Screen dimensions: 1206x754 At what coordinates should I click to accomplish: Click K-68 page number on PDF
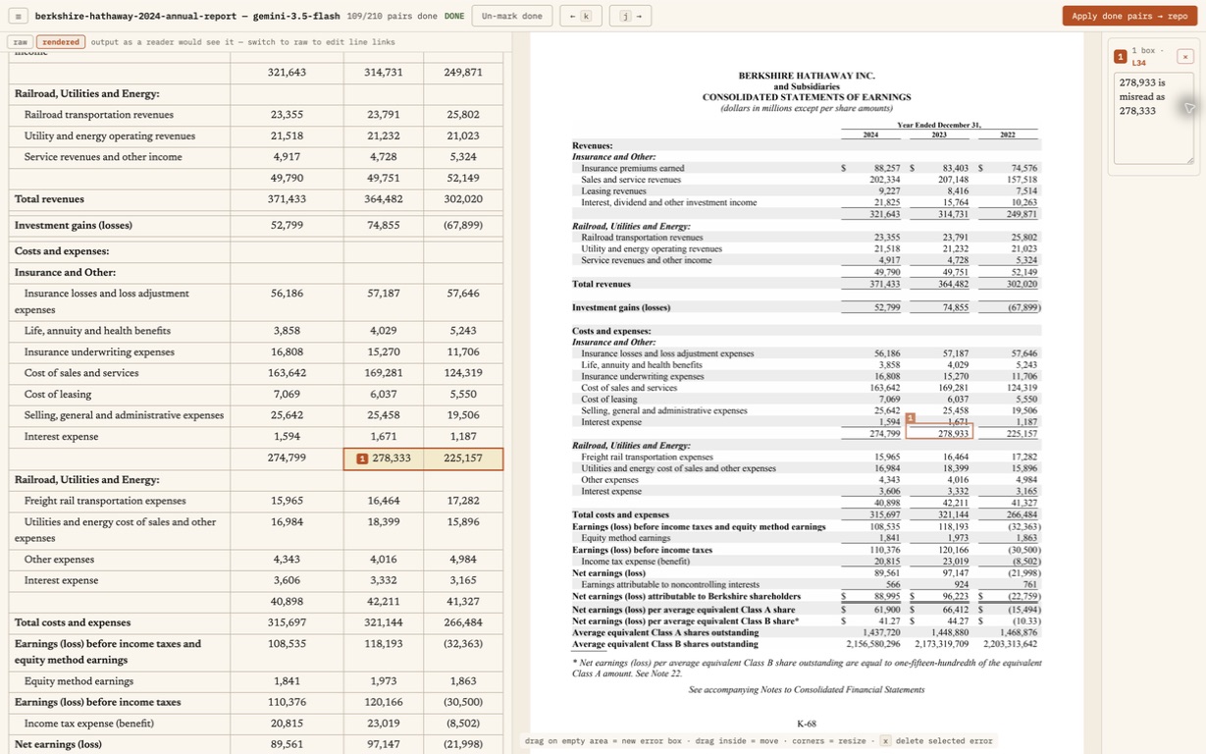[x=807, y=724]
